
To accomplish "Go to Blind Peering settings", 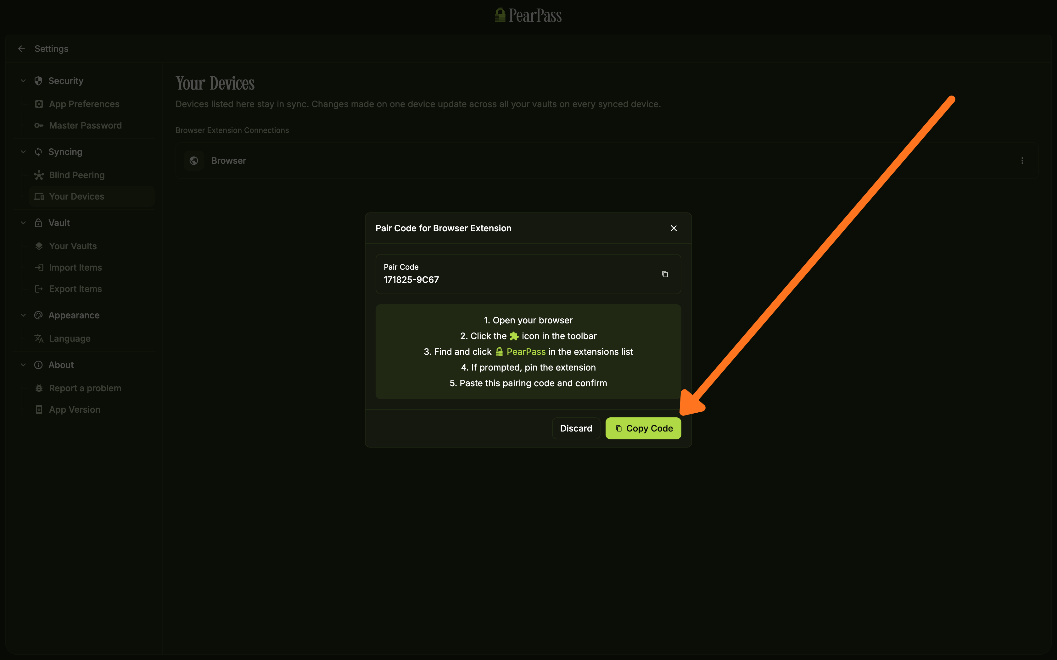I will [x=92, y=175].
